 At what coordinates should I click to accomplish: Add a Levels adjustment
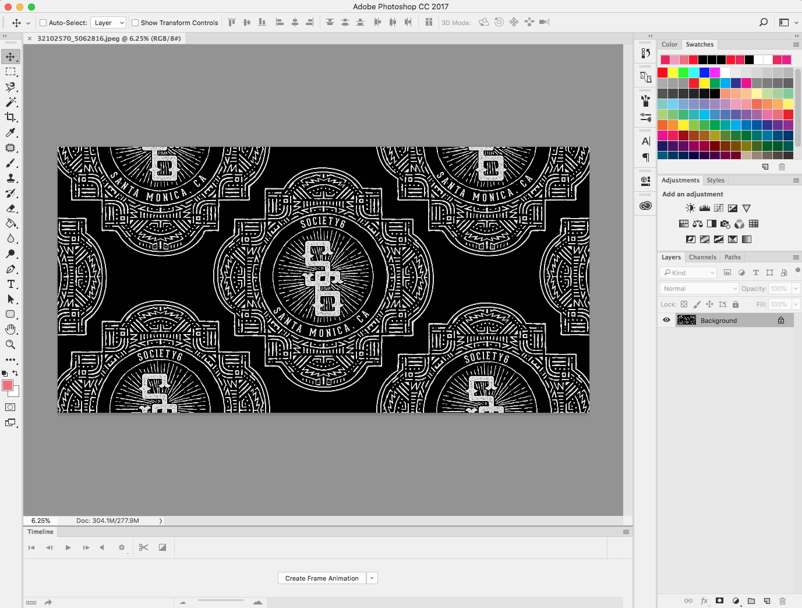705,208
